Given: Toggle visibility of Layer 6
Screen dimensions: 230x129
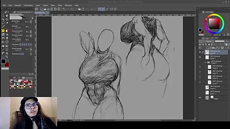Looking at the screenshot, I should 200,77.
